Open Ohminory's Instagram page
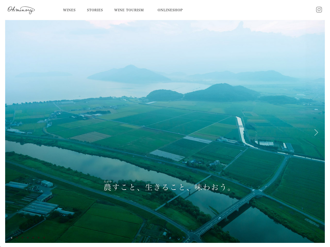Screen dimensions: 330x247 [319, 10]
